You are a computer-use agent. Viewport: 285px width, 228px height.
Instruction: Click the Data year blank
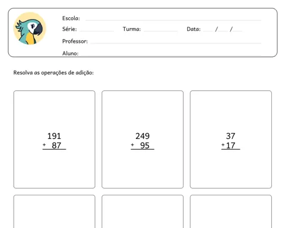click(237, 30)
